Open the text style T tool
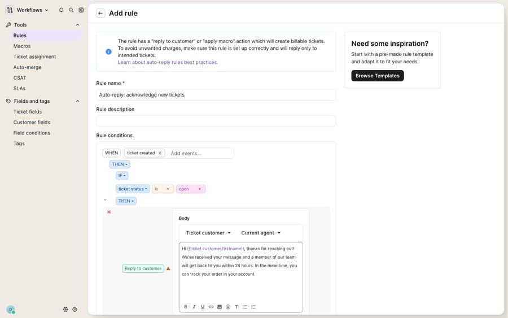Viewport: 508px width, 318px height. (x=237, y=307)
